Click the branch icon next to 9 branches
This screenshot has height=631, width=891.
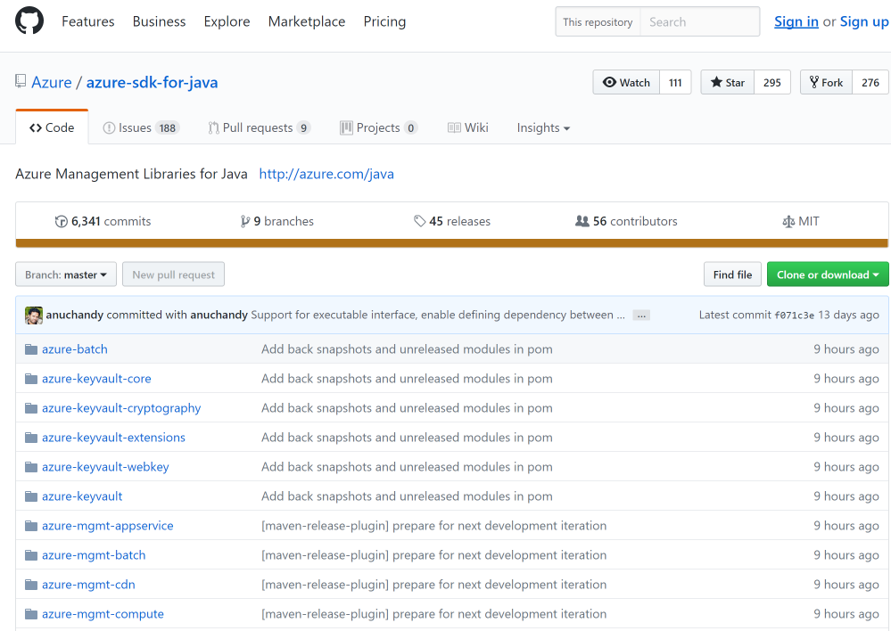(x=247, y=221)
